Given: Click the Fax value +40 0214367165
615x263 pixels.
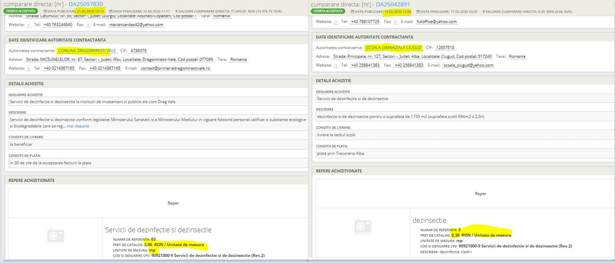Looking at the screenshot, I should [x=105, y=68].
